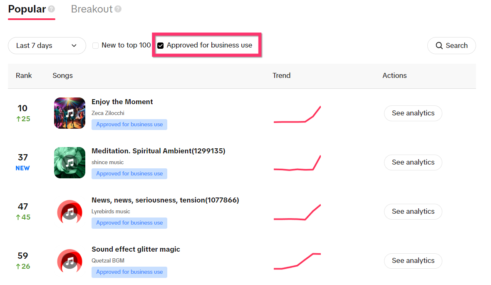Click News, news, seriousness music icon
The width and height of the screenshot is (491, 285).
(69, 212)
